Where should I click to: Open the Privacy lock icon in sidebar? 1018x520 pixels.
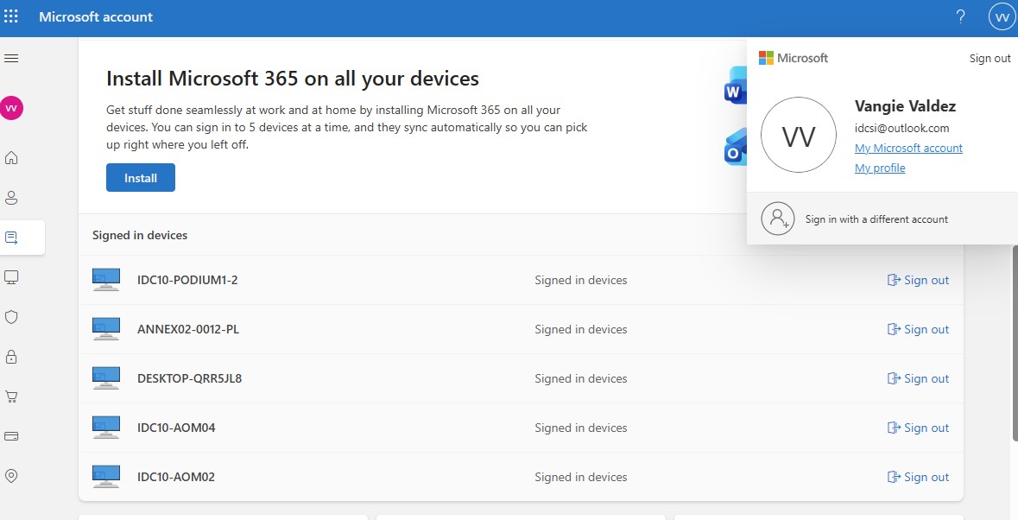pyautogui.click(x=11, y=357)
